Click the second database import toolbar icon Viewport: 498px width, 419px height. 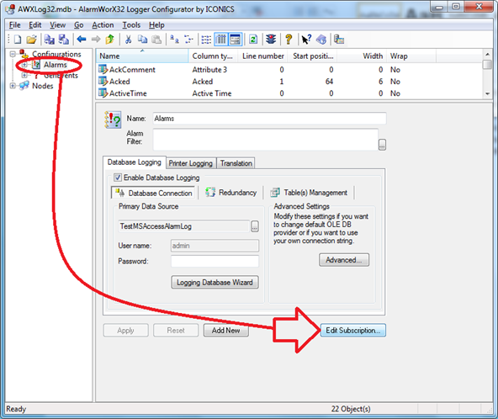tap(64, 40)
